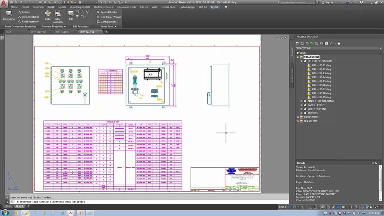Switch to the 3647-e111-01 drawing tab

tap(62, 31)
